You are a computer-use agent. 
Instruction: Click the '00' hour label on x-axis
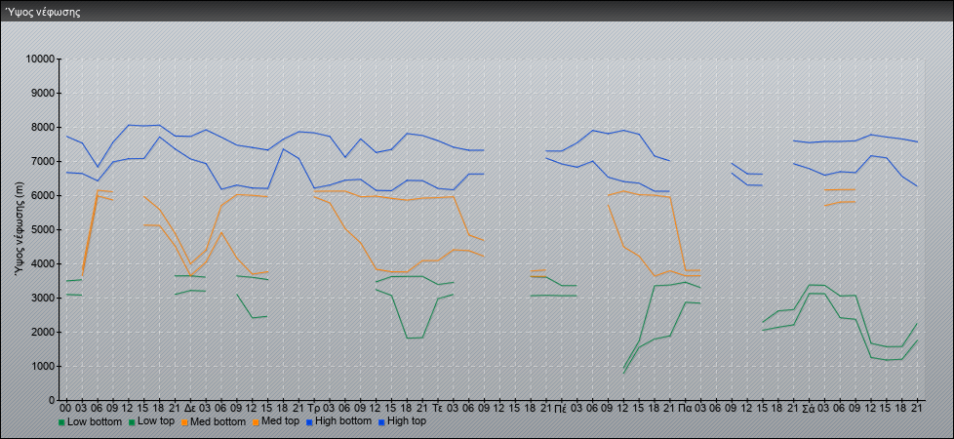[x=65, y=408]
